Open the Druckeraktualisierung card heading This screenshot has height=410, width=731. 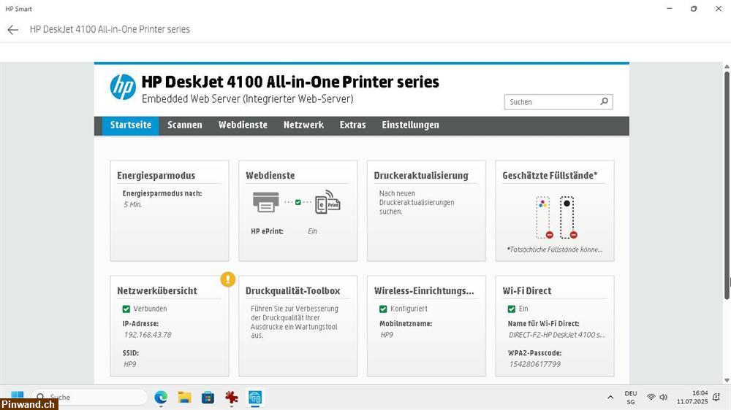coord(421,176)
